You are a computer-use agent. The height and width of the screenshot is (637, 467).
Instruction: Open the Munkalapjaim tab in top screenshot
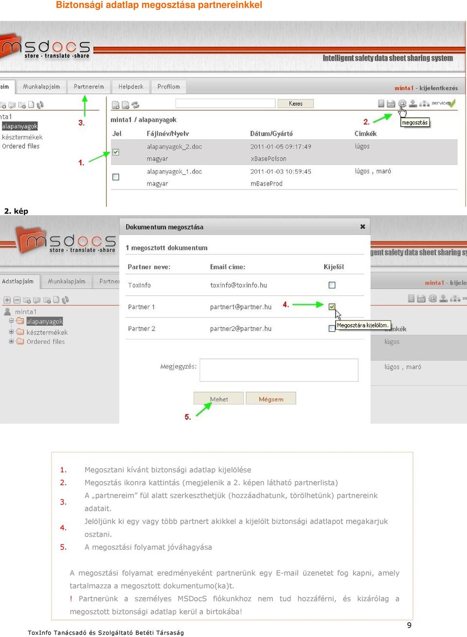[x=42, y=87]
